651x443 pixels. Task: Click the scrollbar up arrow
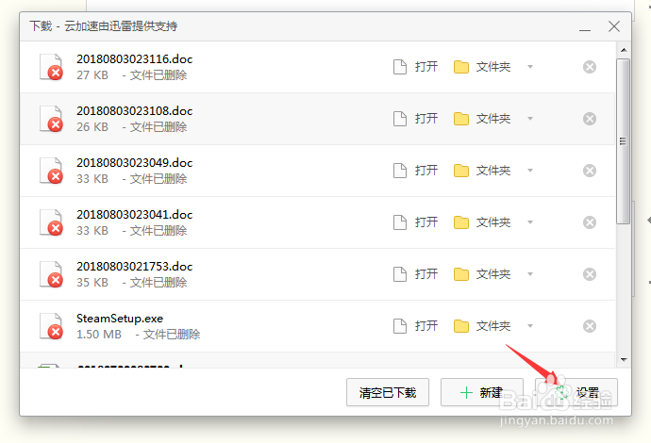(624, 50)
